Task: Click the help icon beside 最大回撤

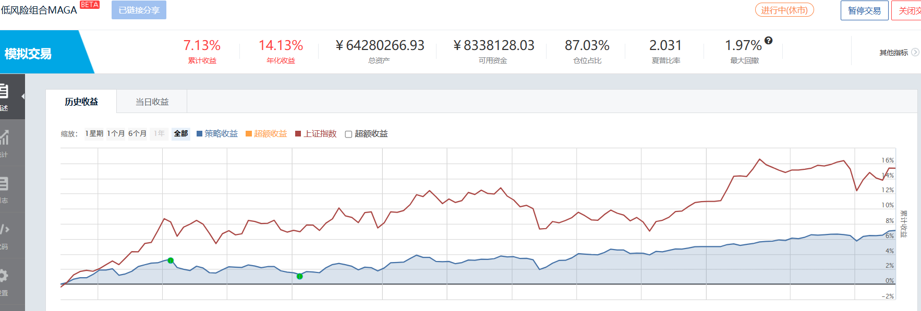Action: coord(768,41)
